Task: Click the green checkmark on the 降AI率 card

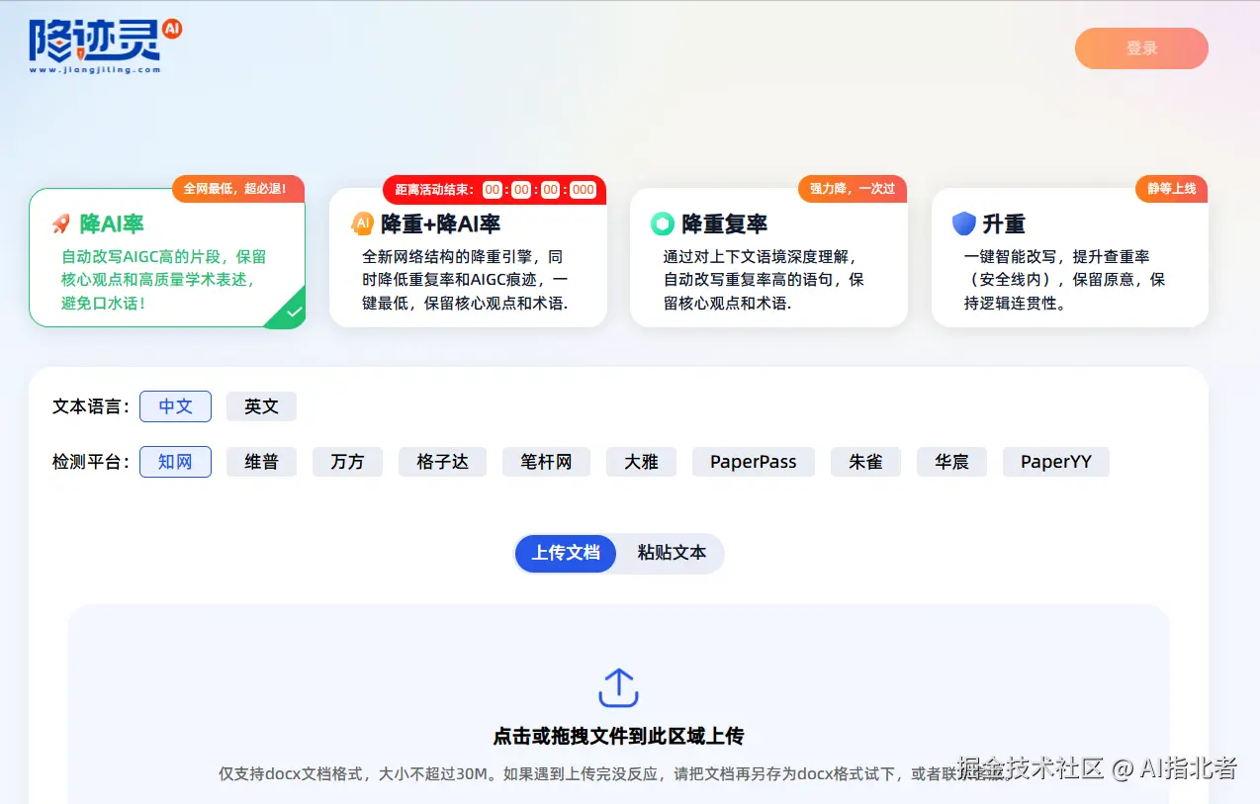Action: [293, 312]
